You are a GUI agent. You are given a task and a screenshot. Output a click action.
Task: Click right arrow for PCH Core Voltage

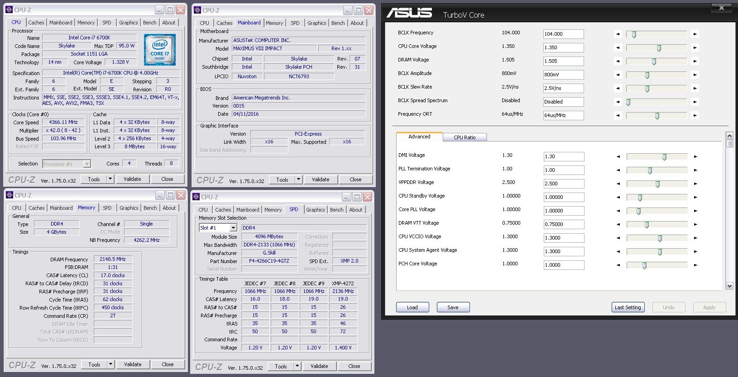pos(695,265)
